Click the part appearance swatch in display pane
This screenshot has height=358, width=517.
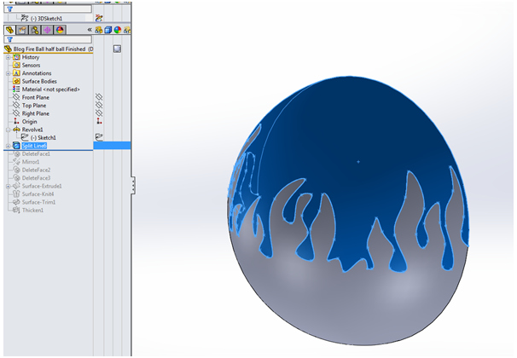pyautogui.click(x=116, y=49)
